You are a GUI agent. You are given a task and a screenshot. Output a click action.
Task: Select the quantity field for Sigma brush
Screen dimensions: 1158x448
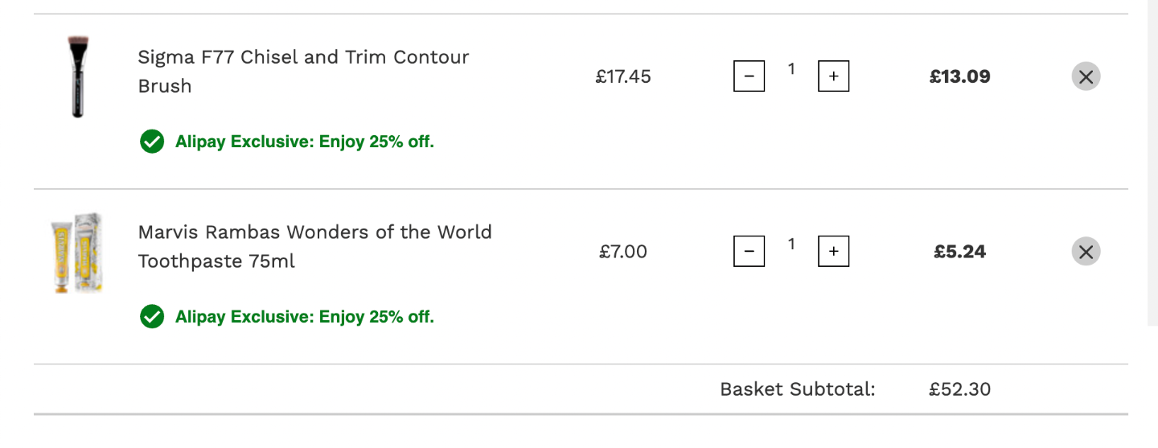click(791, 70)
